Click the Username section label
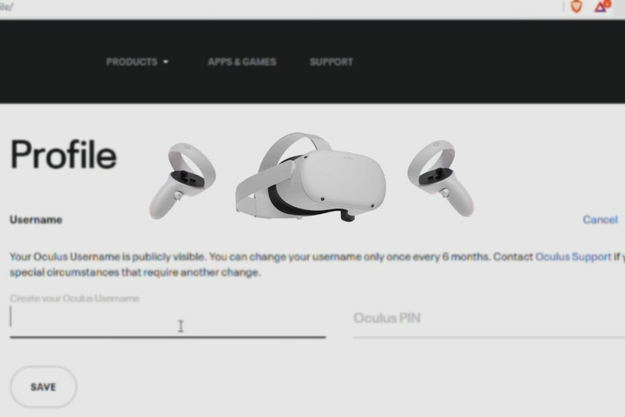 point(35,220)
